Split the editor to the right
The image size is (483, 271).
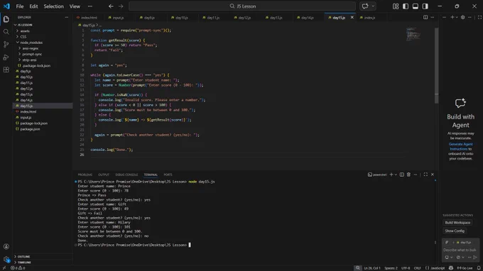(425, 18)
